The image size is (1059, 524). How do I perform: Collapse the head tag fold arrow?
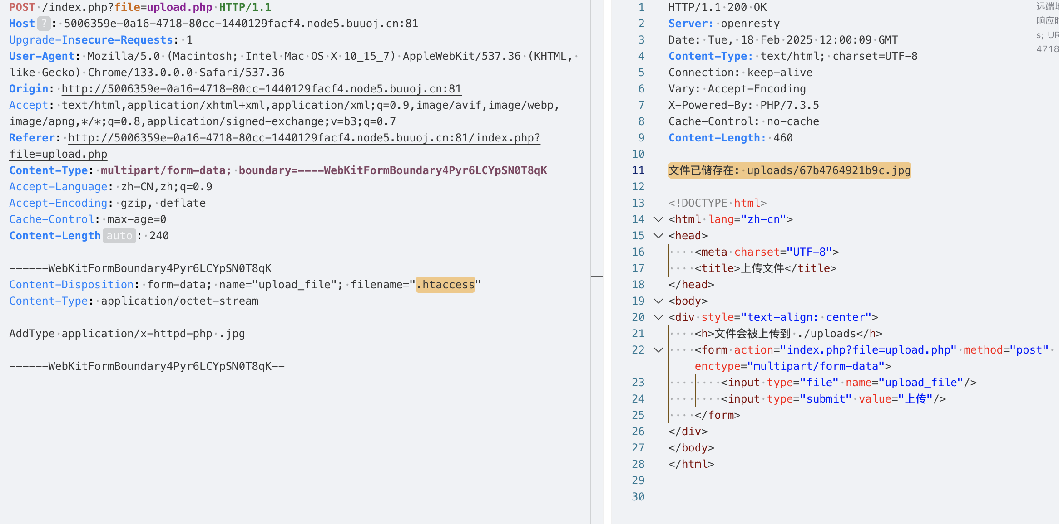pyautogui.click(x=658, y=236)
